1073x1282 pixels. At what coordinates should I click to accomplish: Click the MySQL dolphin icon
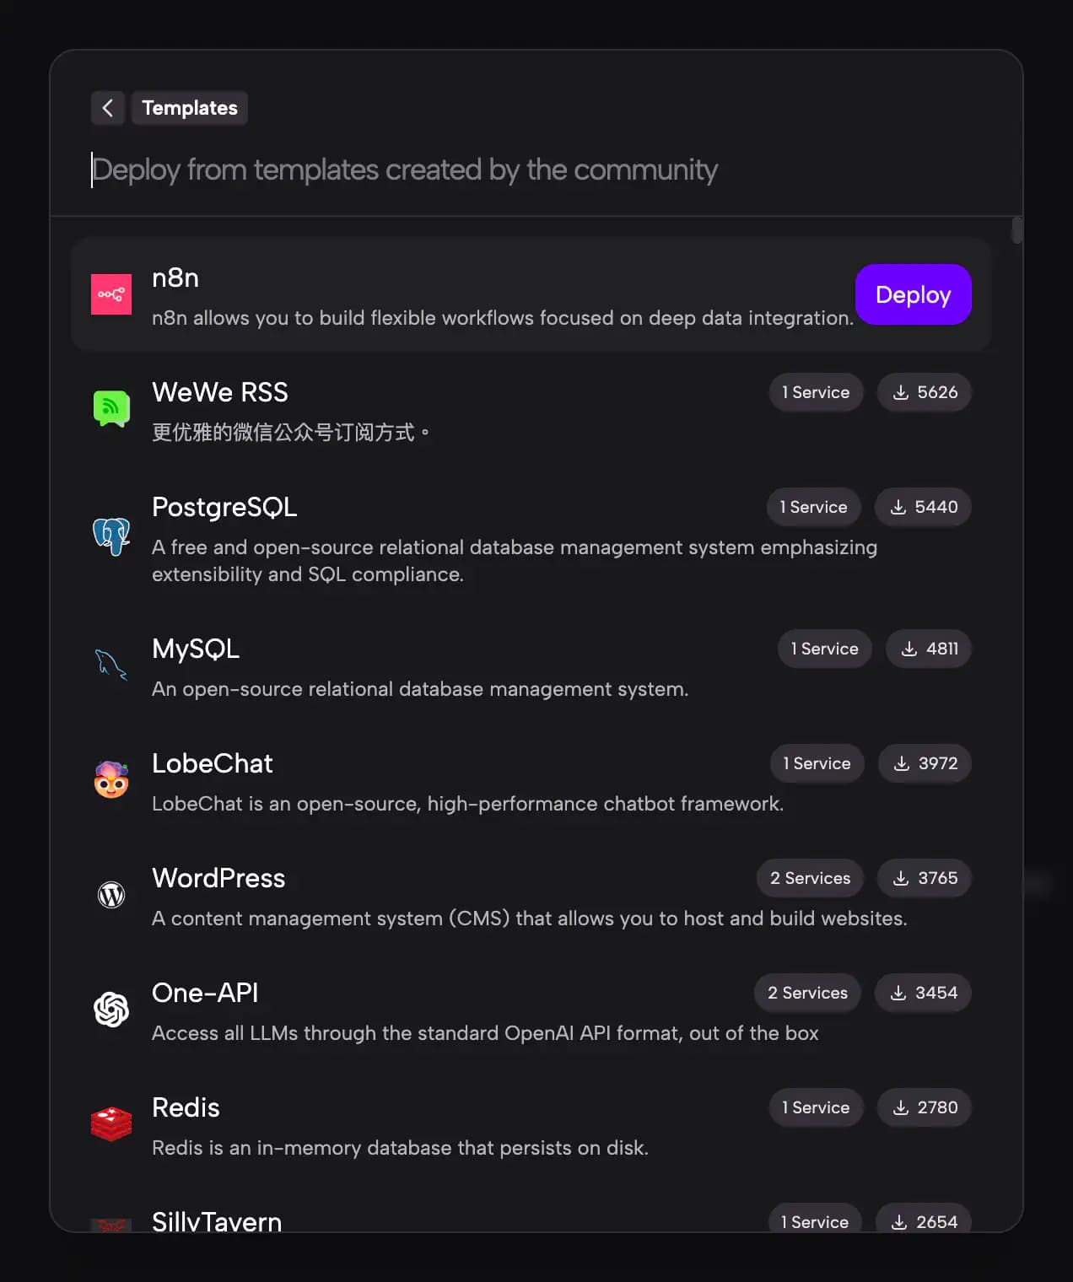point(111,665)
